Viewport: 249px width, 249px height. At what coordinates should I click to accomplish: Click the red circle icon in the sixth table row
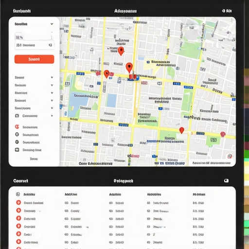point(18,242)
